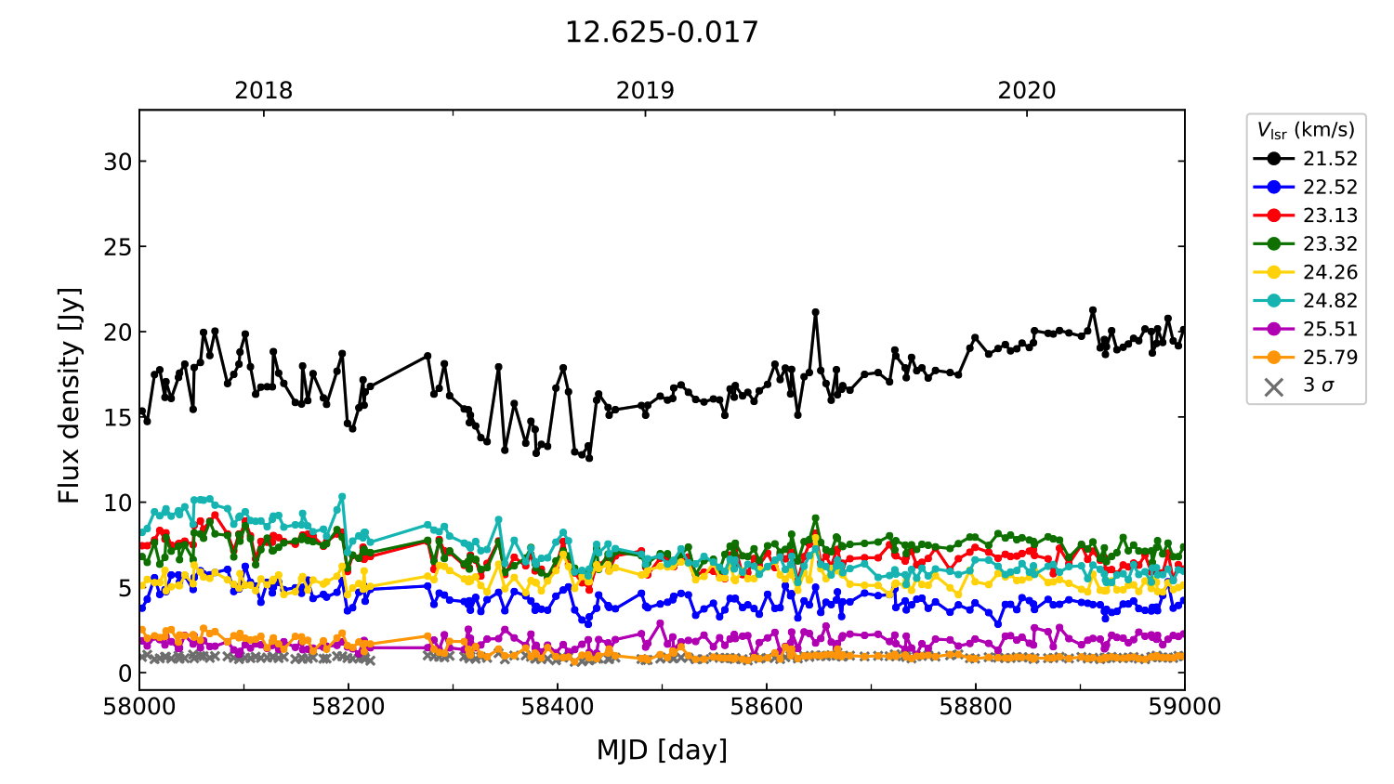Click the blue 22.52 legend marker
The width and height of the screenshot is (1394, 784).
click(1273, 188)
